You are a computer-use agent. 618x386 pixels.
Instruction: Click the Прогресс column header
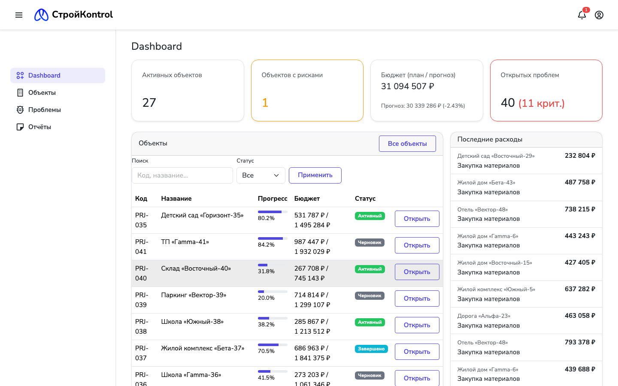coord(273,199)
